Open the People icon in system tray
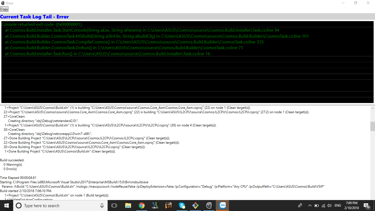 pos(300,206)
